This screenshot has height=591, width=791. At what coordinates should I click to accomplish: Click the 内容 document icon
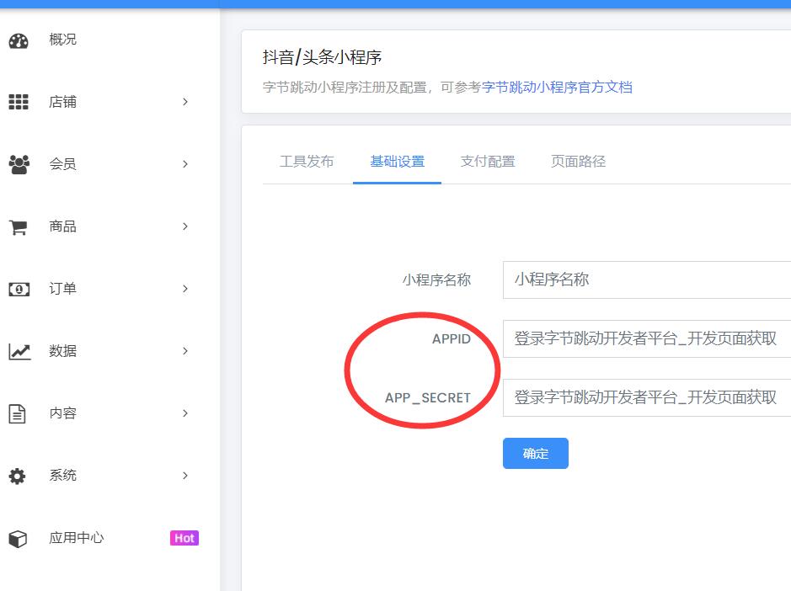click(17, 413)
